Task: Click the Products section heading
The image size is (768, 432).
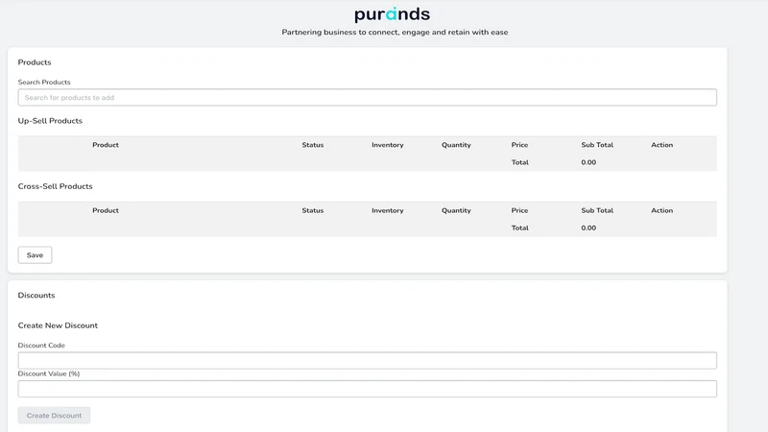Action: [x=35, y=62]
